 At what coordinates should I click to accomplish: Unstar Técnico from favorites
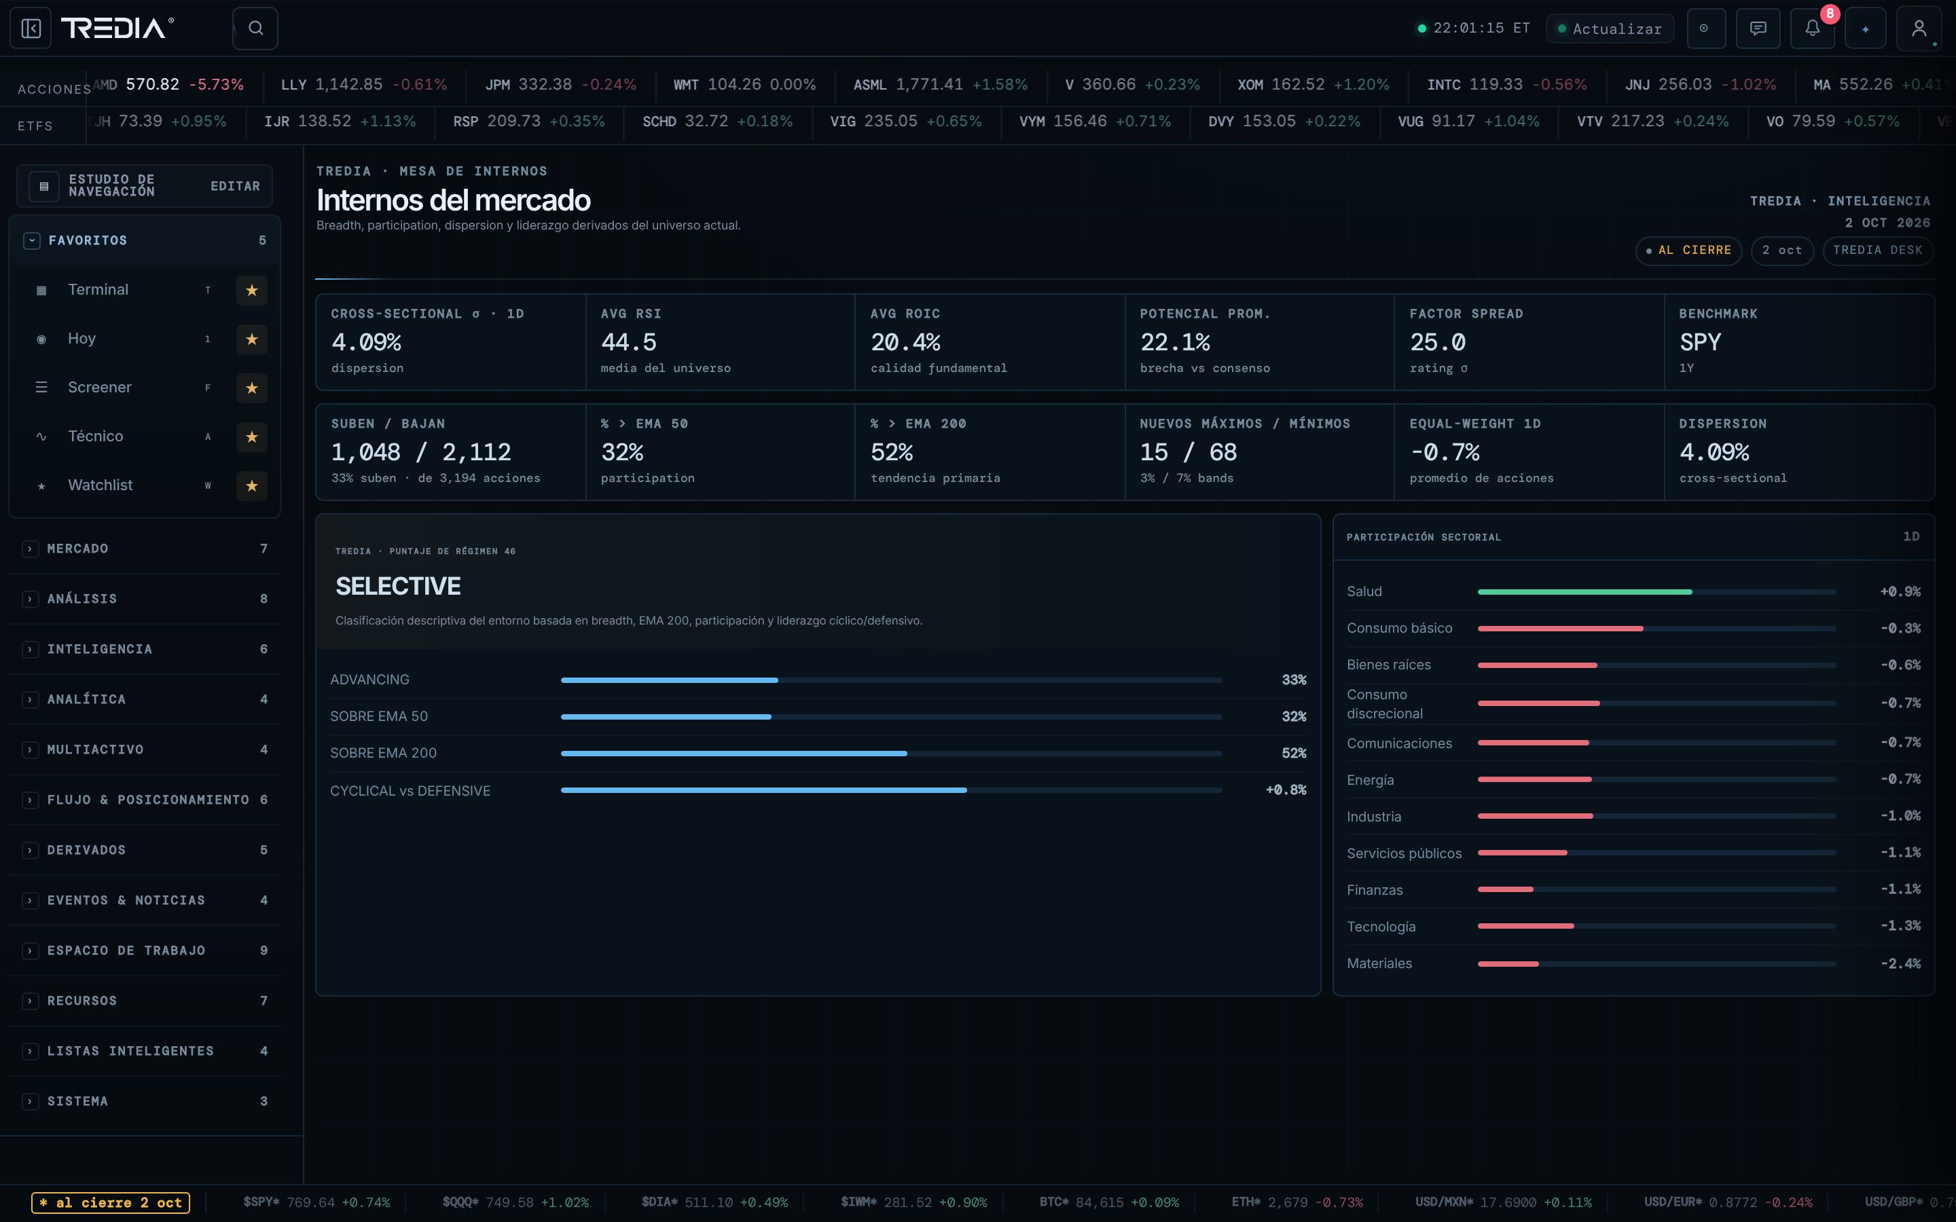pos(251,437)
